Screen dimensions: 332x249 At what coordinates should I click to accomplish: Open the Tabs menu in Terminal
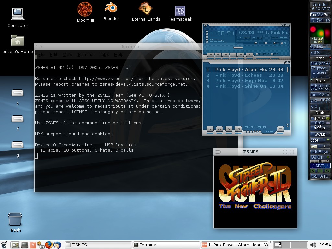(x=104, y=54)
